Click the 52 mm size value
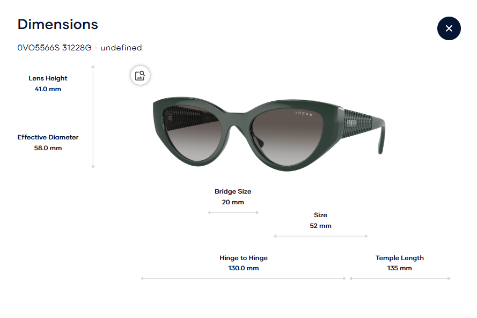477x318 pixels. (x=320, y=226)
